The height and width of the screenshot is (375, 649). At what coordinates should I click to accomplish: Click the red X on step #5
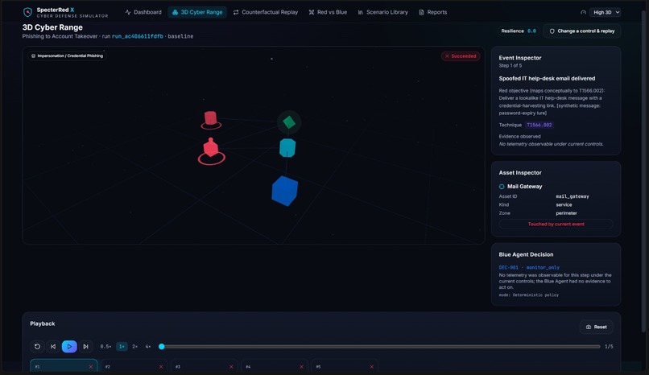click(372, 367)
